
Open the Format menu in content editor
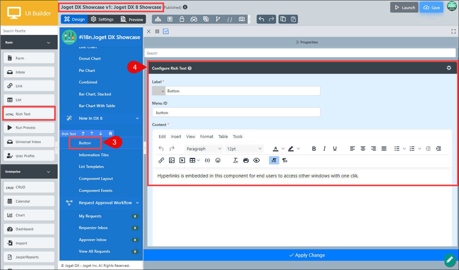tap(207, 137)
